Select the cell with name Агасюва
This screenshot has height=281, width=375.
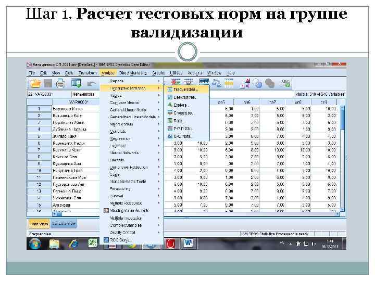76,205
